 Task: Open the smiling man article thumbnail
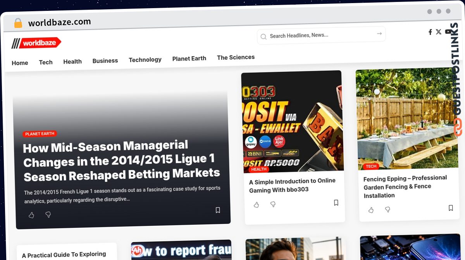296,248
